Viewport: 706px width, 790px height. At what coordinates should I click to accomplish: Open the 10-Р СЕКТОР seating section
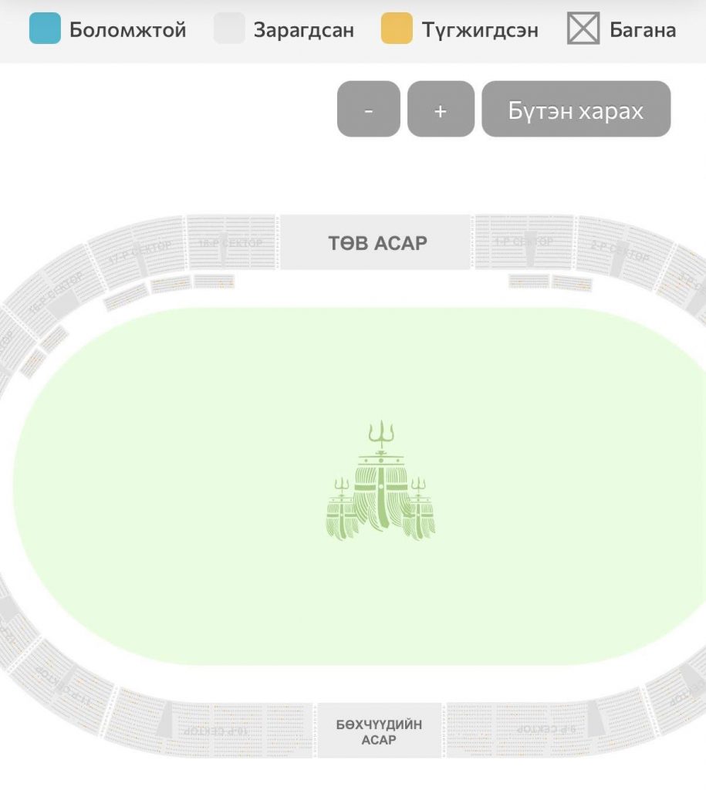216,730
